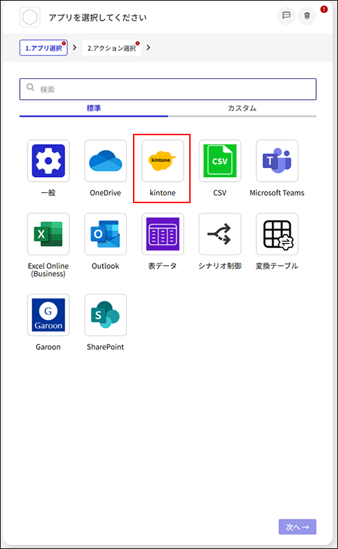Viewport: 338px width, 549px height.
Task: Click the Excel Online (Business) label
Action: point(48,270)
